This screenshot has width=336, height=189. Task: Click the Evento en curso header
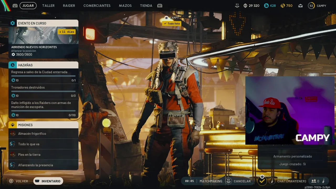point(43,23)
